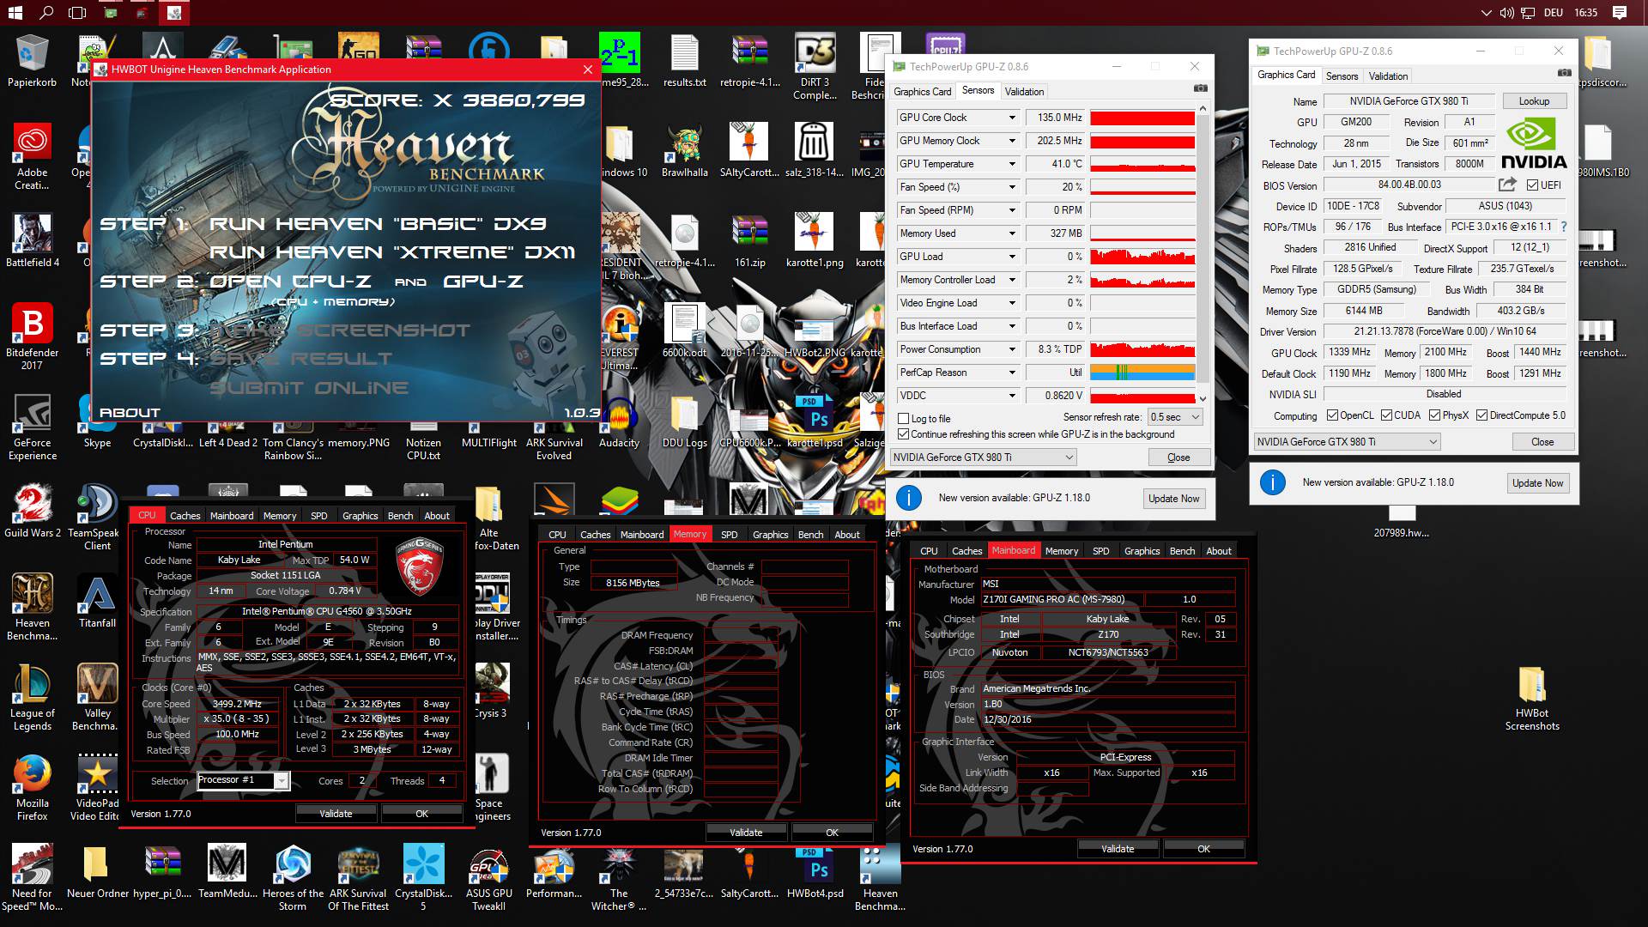Screen dimensions: 1648x927
Task: Click Close button in Graphics Card window
Action: pyautogui.click(x=1542, y=442)
